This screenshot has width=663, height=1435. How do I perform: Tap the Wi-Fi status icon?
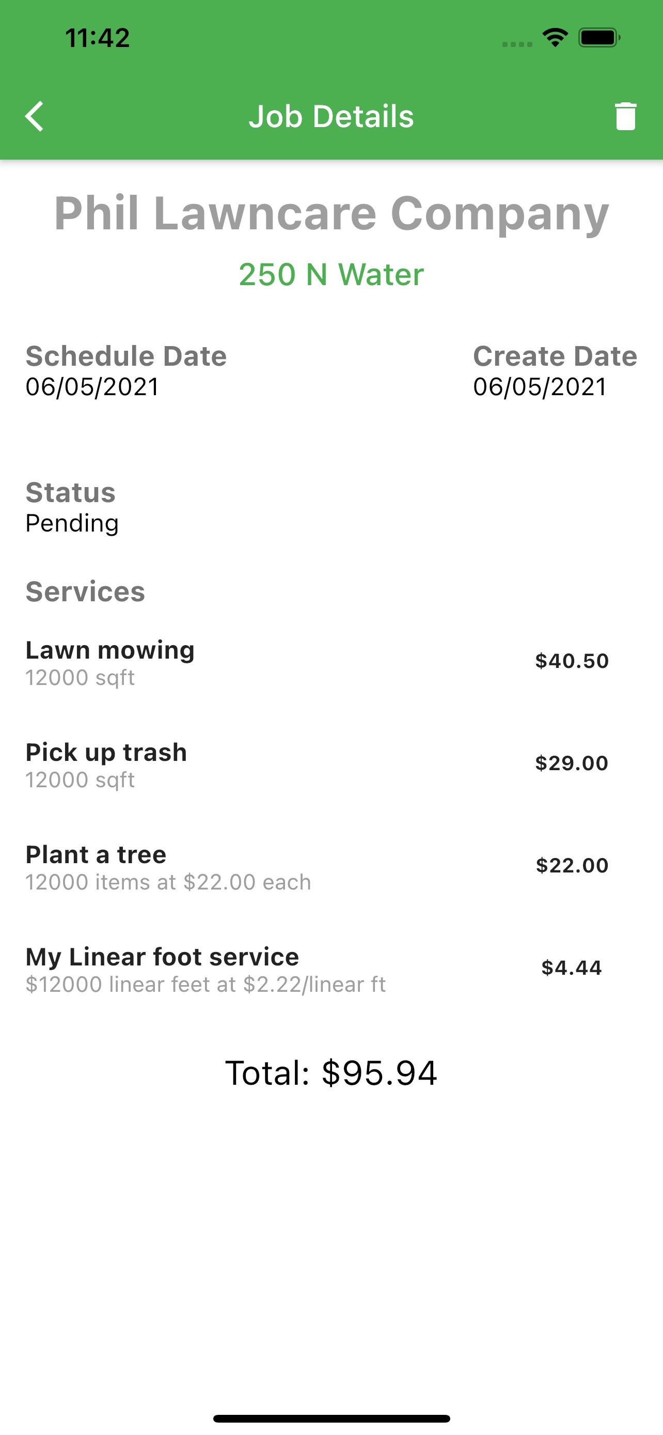(x=555, y=38)
